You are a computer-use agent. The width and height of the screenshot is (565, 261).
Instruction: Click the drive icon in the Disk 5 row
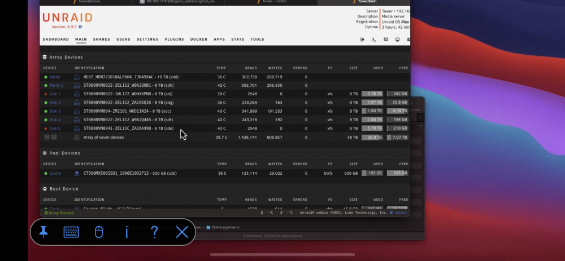[x=77, y=129]
